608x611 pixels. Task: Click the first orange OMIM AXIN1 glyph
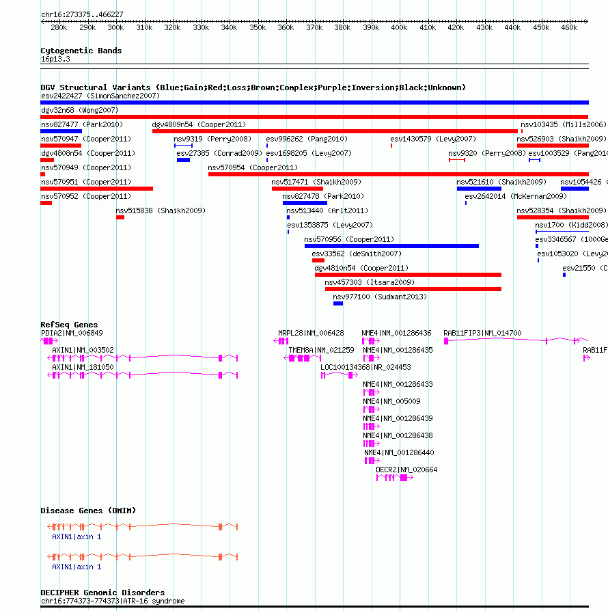[143, 527]
